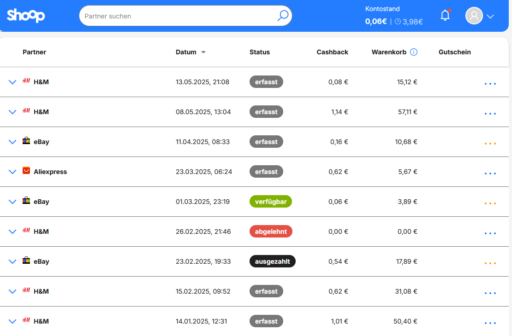Image resolution: width=512 pixels, height=336 pixels.
Task: Click the Kontostand balance 0,06€
Action: click(x=376, y=22)
